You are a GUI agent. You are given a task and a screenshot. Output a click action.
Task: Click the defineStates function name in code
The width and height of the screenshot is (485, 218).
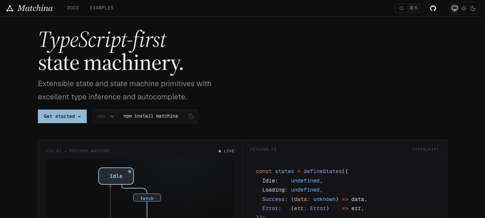pyautogui.click(x=323, y=172)
